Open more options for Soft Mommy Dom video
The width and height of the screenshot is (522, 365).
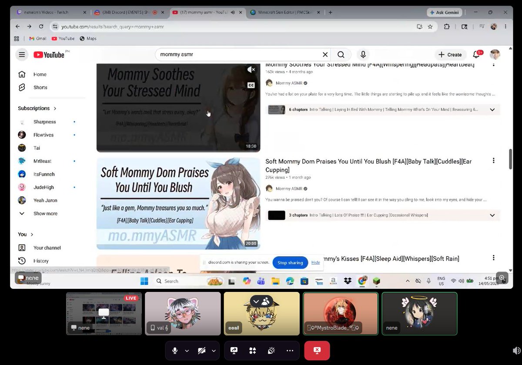(x=493, y=161)
